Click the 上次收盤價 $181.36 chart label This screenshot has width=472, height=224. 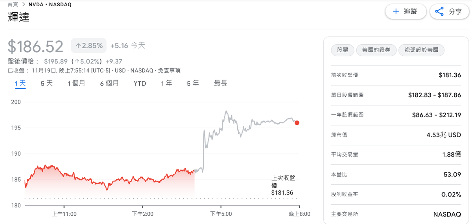pyautogui.click(x=283, y=185)
